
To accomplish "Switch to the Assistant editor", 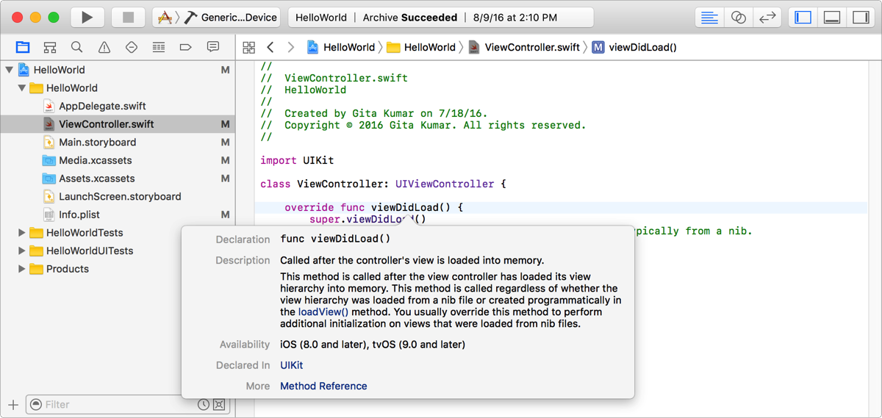I will tap(738, 18).
